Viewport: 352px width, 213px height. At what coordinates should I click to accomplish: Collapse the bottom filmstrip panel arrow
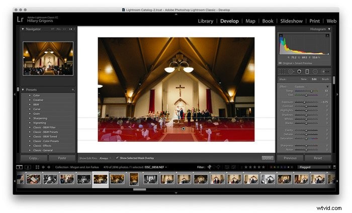tap(176, 192)
